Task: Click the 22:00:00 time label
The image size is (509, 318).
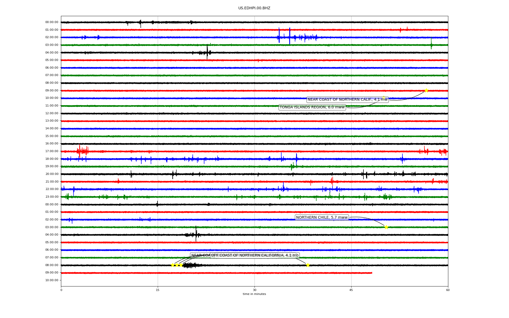Action: point(52,189)
